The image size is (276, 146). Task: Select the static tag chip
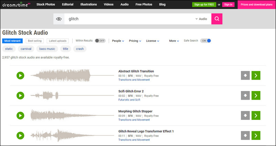click(x=9, y=49)
